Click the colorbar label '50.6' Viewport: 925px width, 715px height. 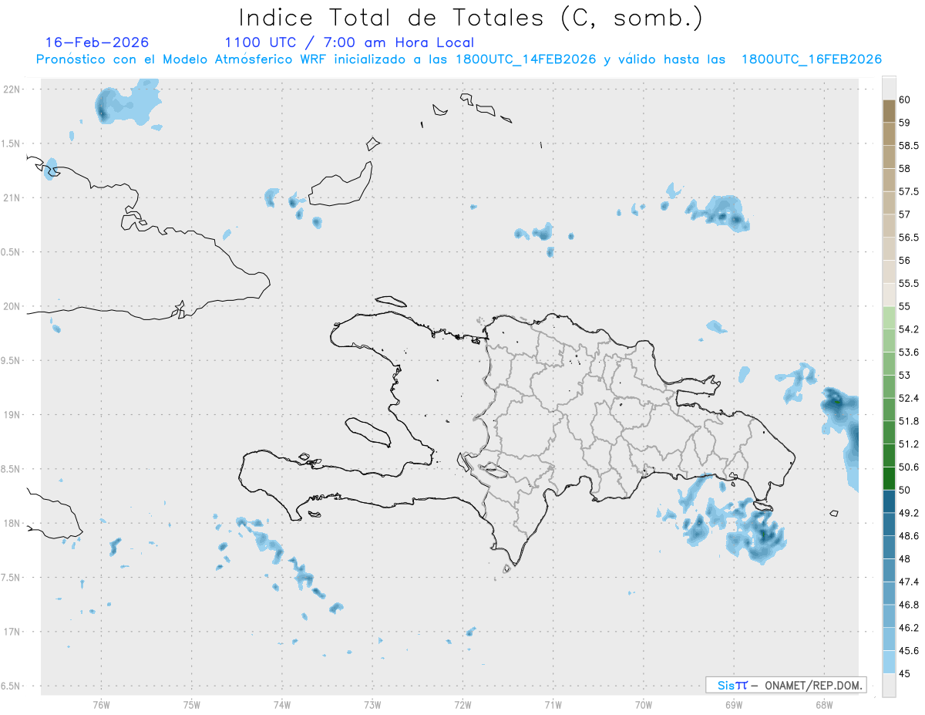(x=909, y=467)
